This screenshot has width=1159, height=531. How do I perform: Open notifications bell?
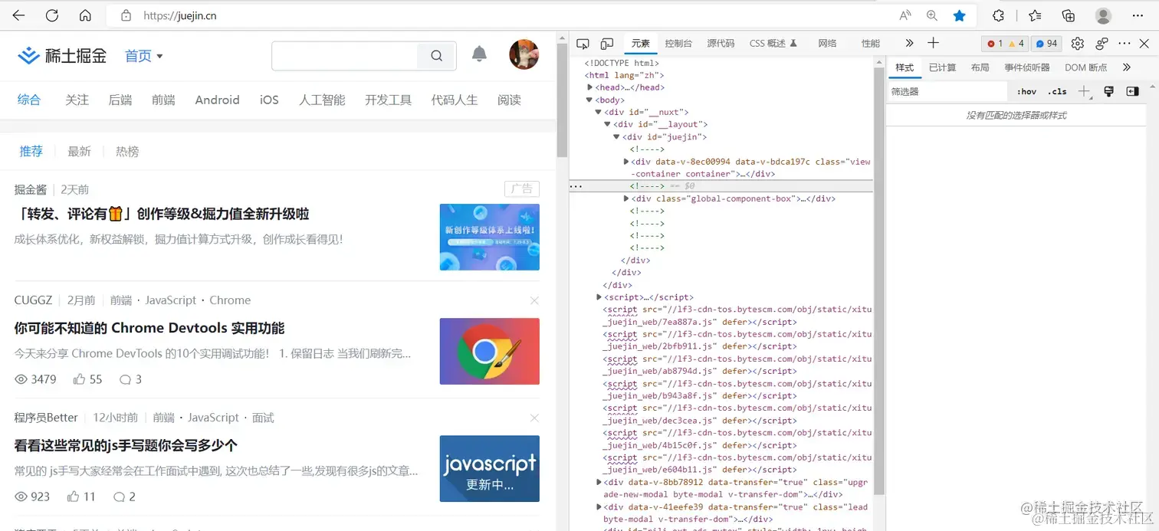pyautogui.click(x=479, y=54)
